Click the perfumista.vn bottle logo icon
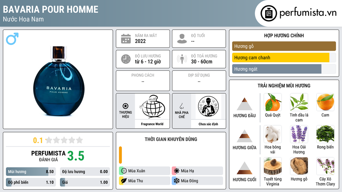The image size is (342, 192). point(269,13)
